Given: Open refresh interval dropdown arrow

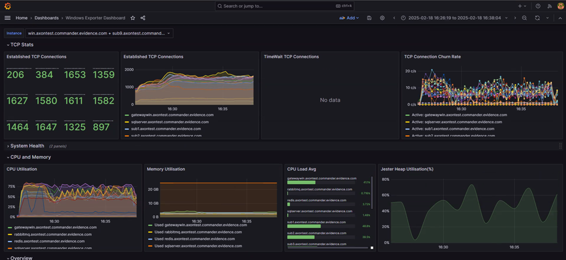Looking at the screenshot, I should pos(547,18).
